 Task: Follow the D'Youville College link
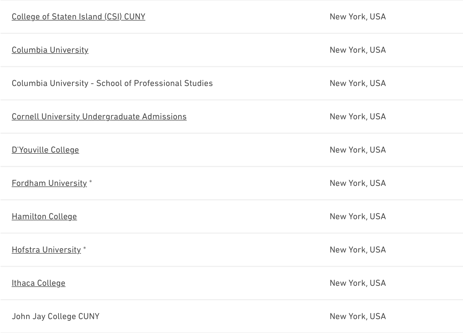point(45,150)
